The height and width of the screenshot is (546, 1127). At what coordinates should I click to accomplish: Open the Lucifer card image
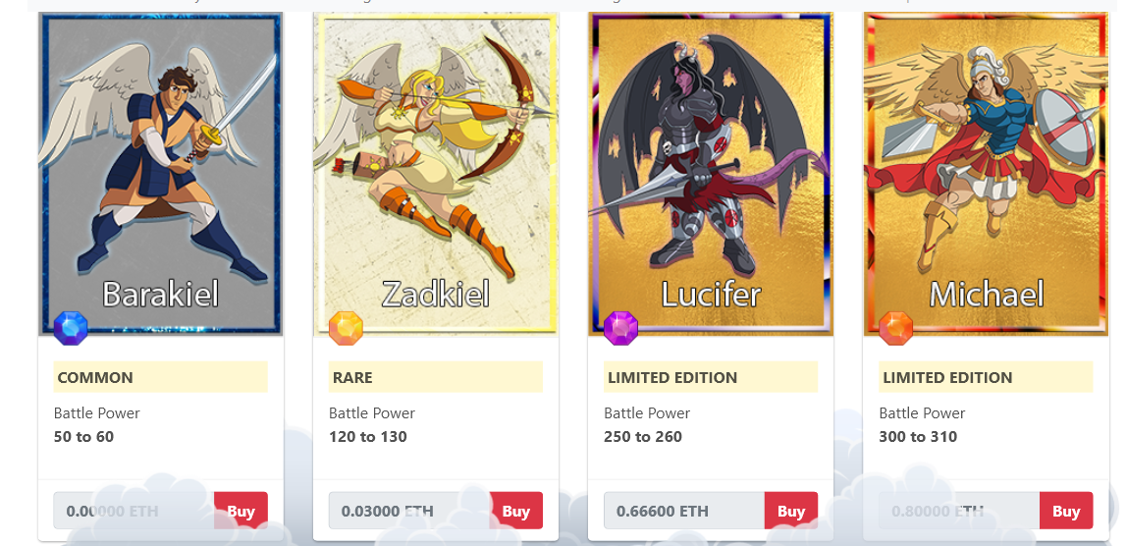[x=711, y=174]
